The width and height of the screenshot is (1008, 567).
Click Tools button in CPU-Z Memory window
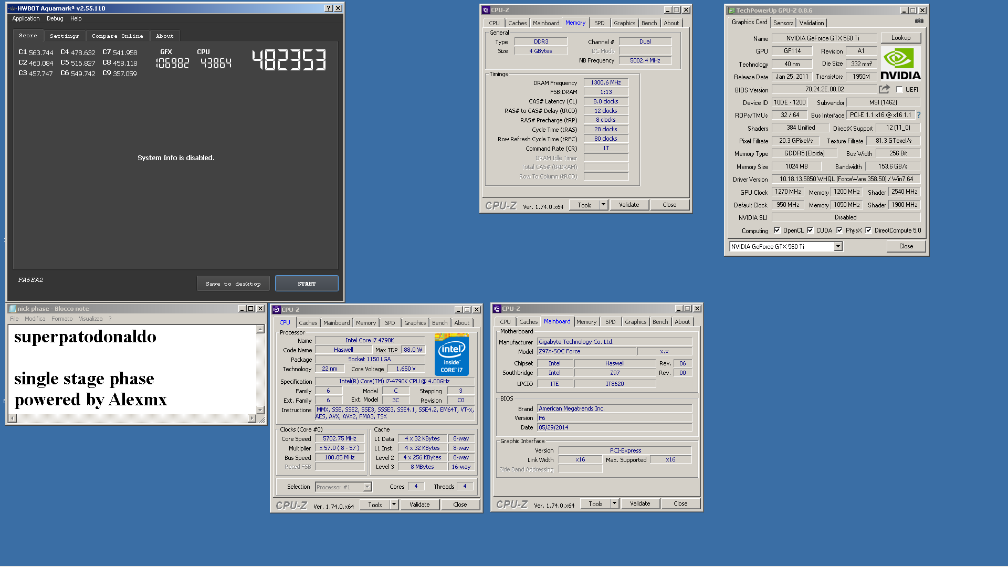584,205
